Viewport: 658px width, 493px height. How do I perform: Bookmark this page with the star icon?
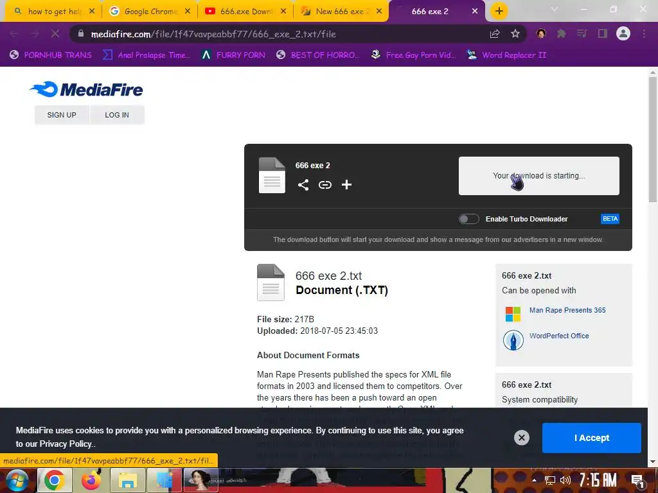[x=515, y=34]
